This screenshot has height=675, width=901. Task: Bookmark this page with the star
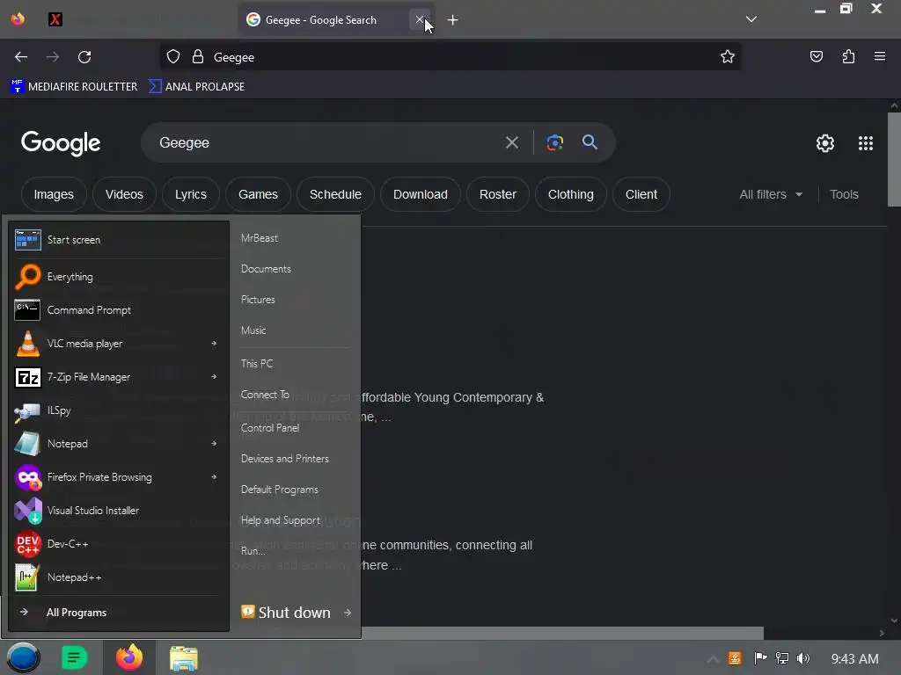(x=728, y=56)
